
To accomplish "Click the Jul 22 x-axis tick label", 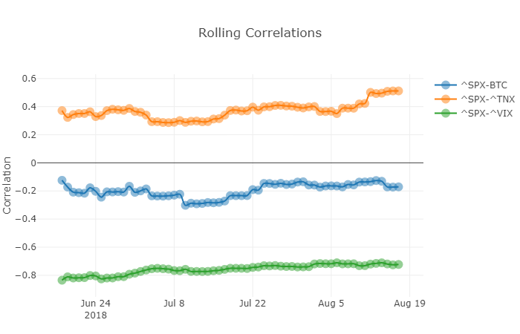I will (253, 303).
